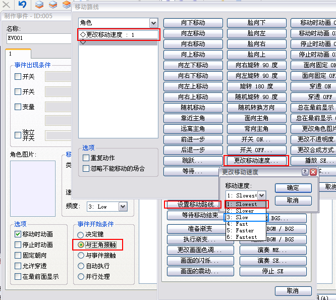This screenshot has height=300, width=336.
Task: Click the help question mark in 更改移动速度 dialog
Action: pyautogui.click(x=305, y=172)
